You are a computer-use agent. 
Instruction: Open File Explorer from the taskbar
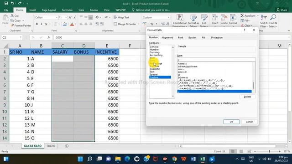118,159
